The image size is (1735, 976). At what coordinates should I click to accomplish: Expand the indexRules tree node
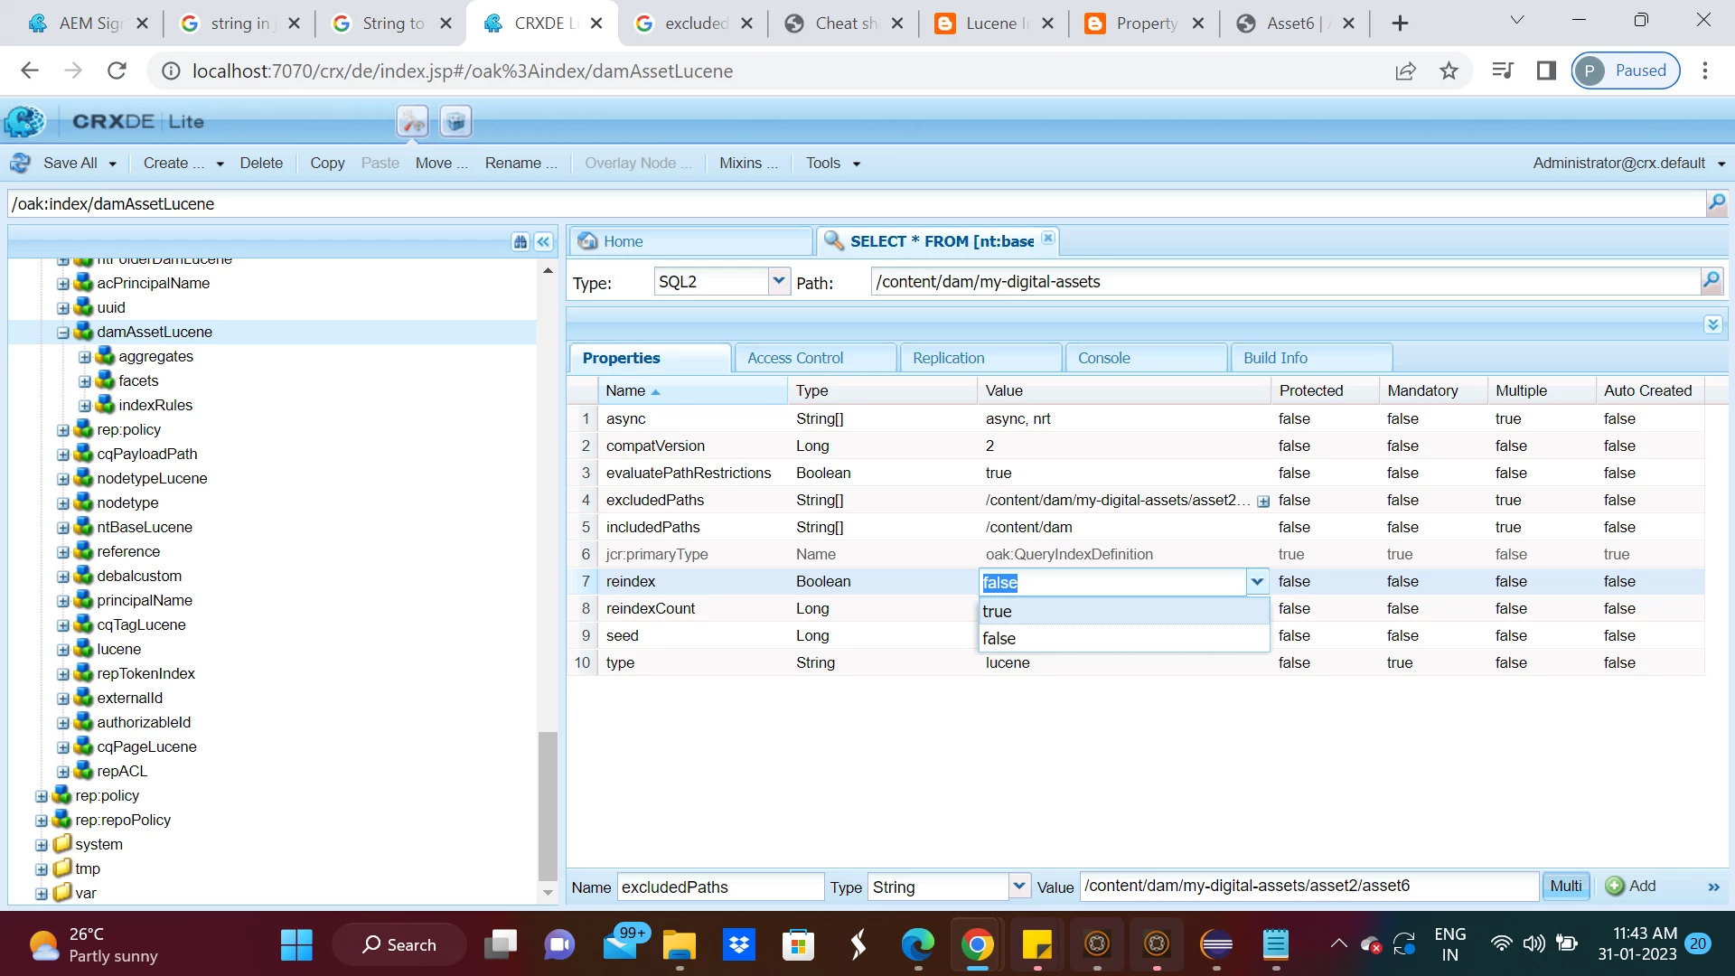point(85,406)
